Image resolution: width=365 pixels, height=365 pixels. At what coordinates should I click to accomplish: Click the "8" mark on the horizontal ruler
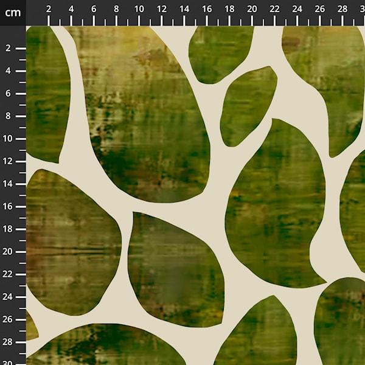[x=116, y=9]
